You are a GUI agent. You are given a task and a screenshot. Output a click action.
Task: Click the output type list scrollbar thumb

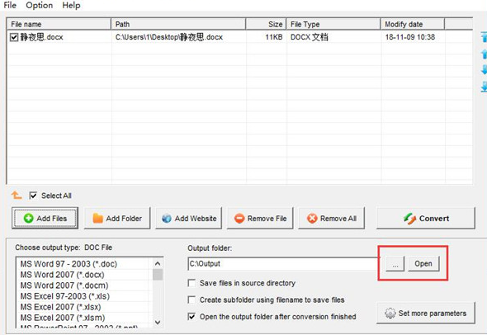click(x=158, y=275)
